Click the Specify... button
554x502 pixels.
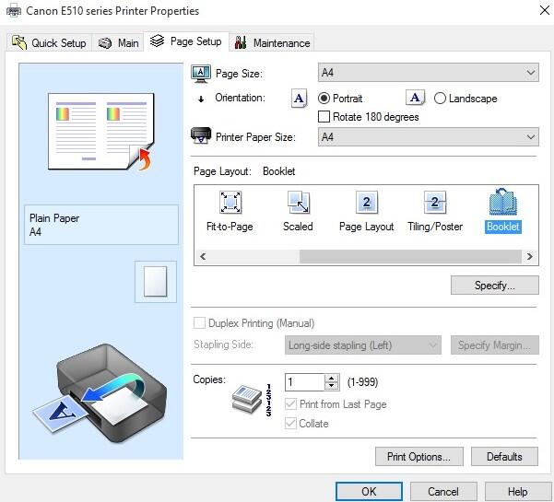click(x=495, y=285)
